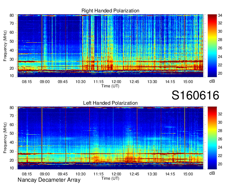The width and height of the screenshot is (226, 184).
Task: Click Time (UT) label under Right Handed plot
Action: pyautogui.click(x=110, y=86)
